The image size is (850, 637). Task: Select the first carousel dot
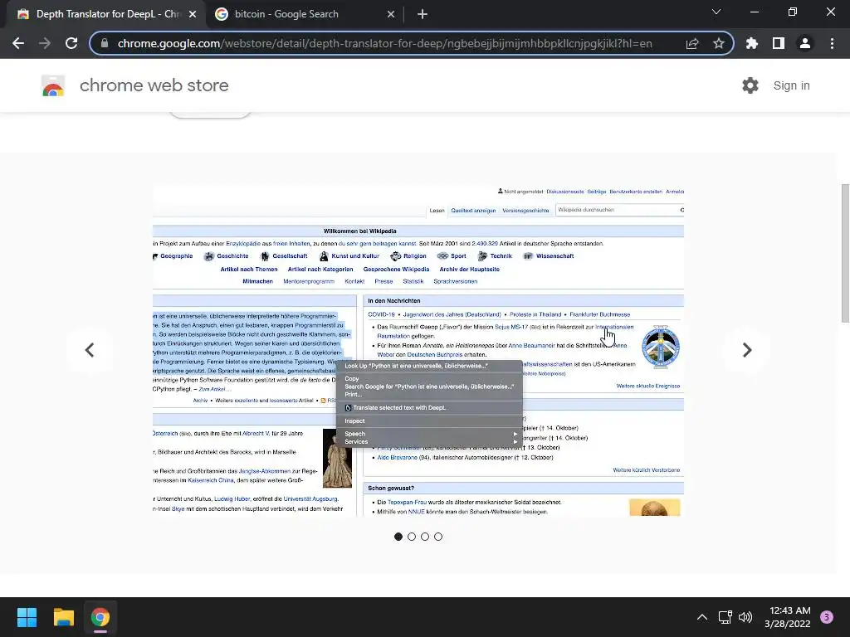click(398, 537)
